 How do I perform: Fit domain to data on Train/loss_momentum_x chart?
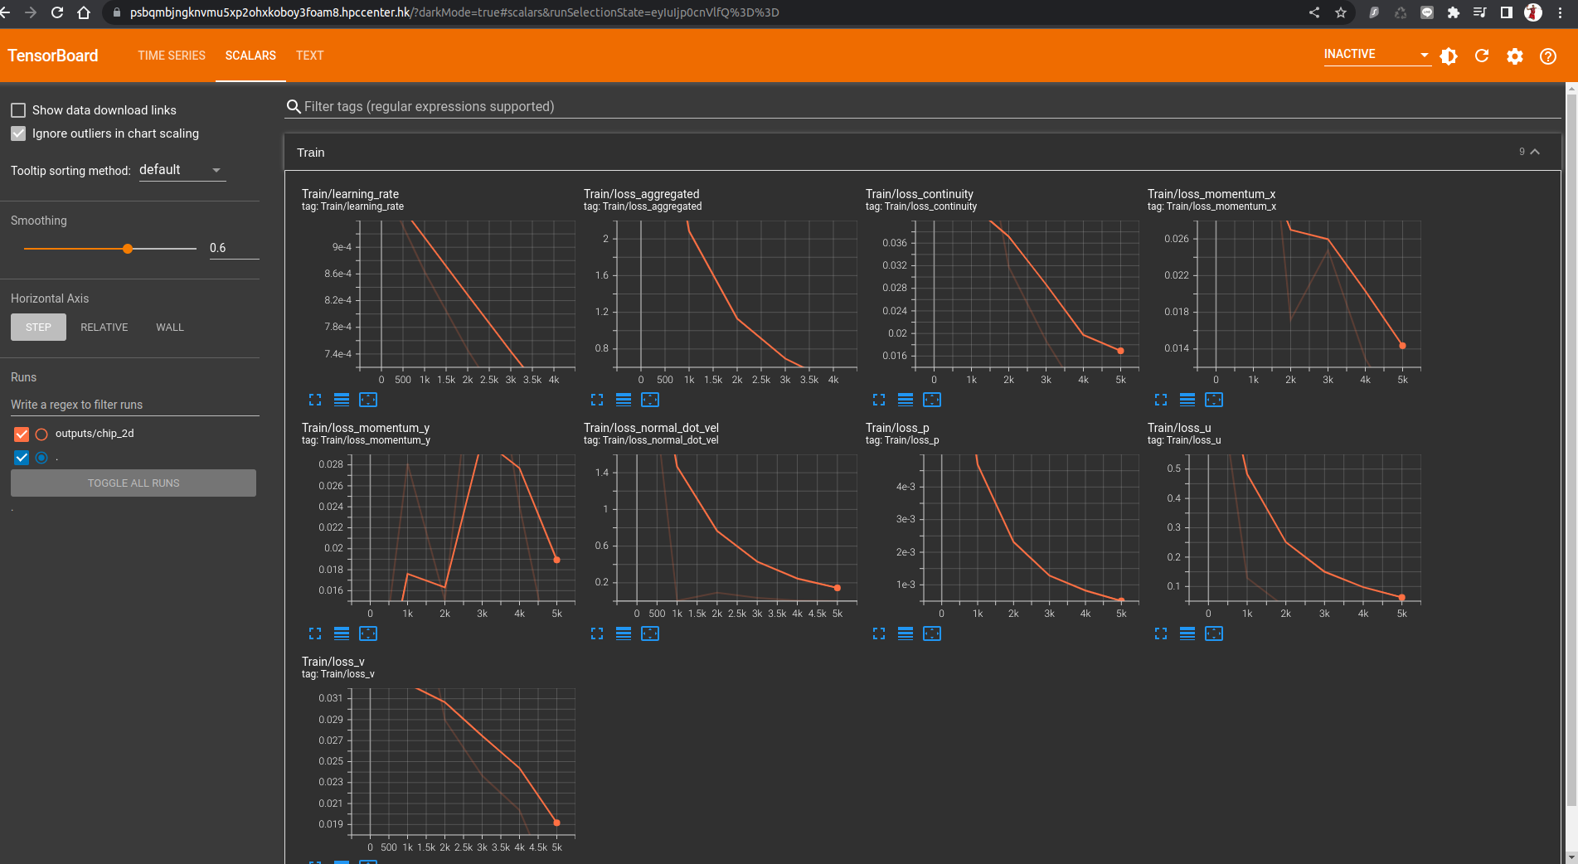coord(1214,400)
